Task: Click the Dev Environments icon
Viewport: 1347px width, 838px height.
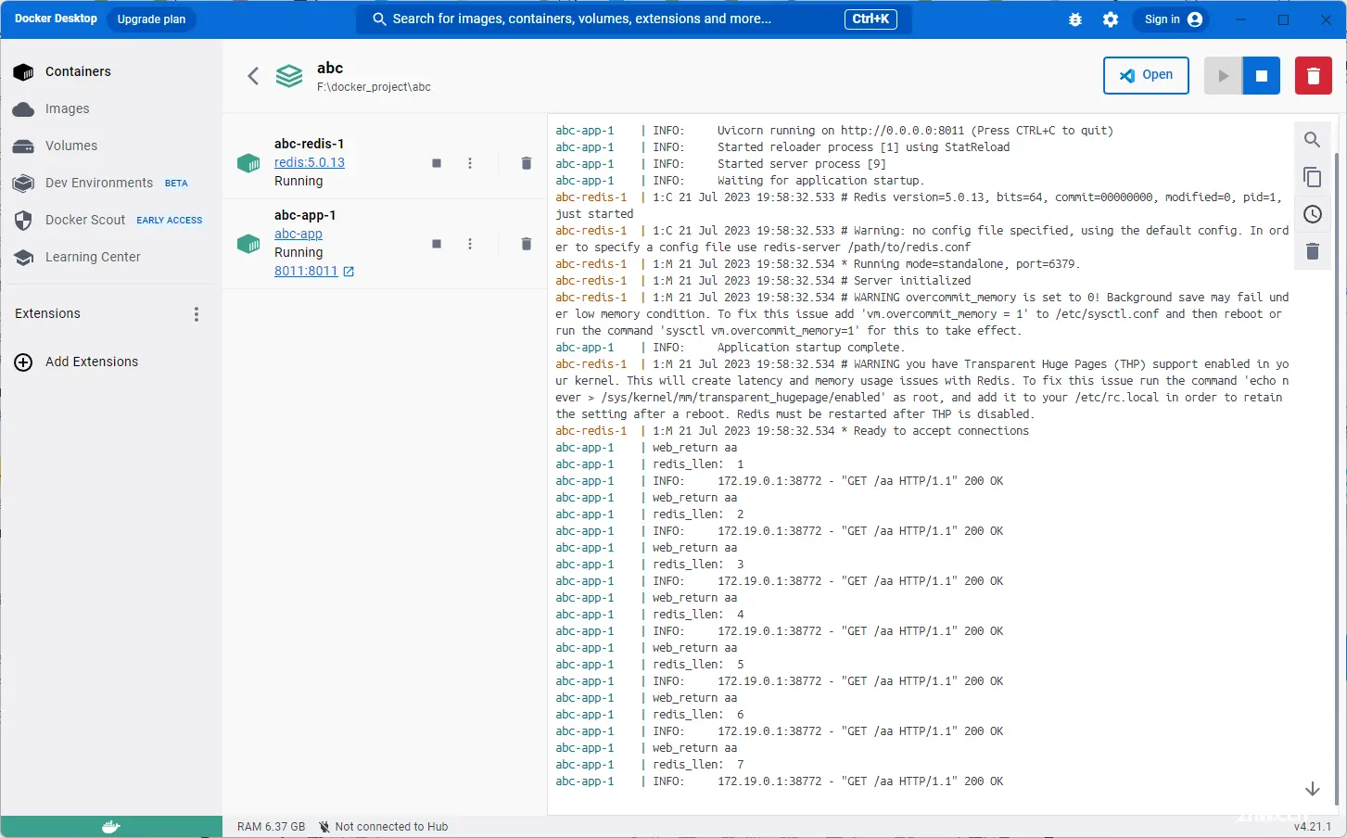Action: coord(24,184)
